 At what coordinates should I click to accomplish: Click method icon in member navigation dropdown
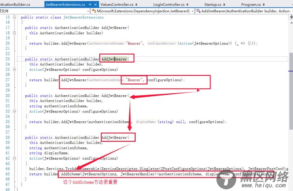(198, 11)
